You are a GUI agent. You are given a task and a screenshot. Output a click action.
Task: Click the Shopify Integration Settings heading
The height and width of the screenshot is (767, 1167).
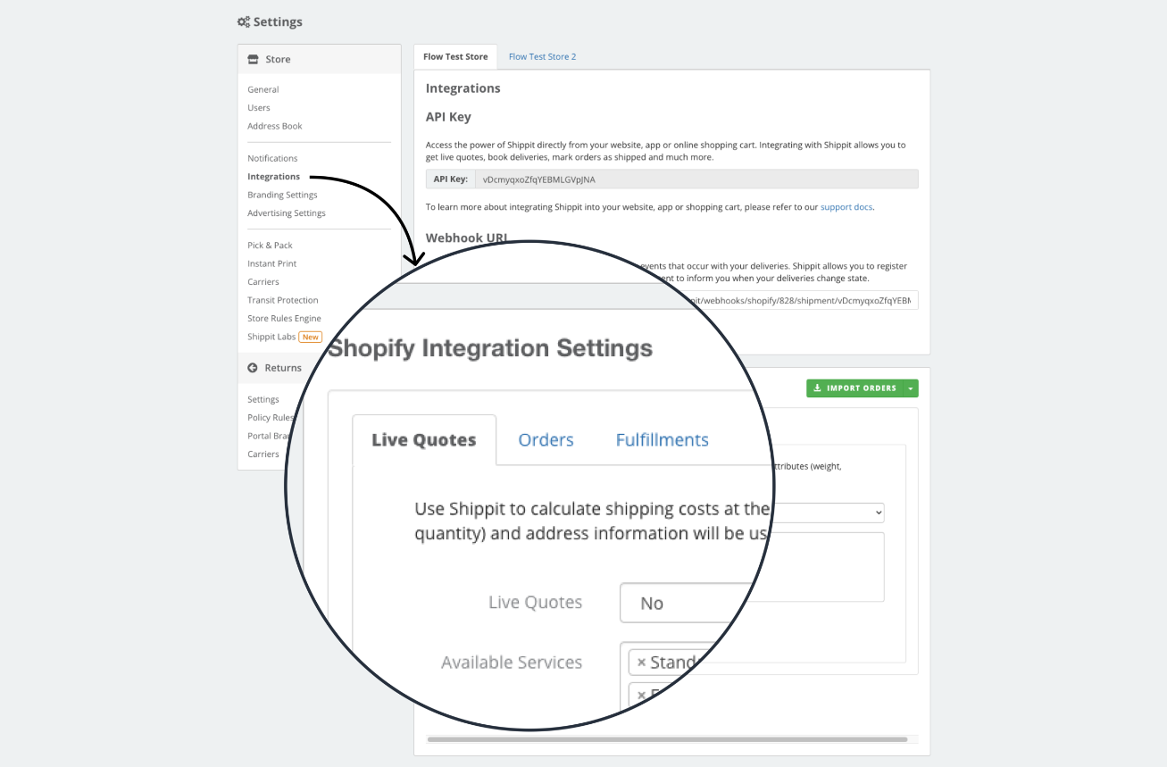[489, 348]
